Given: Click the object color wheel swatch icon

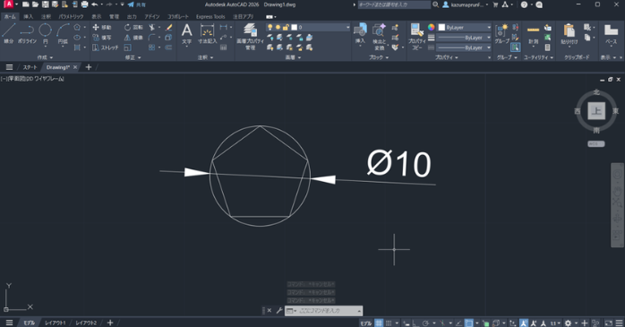Looking at the screenshot, I should tap(432, 27).
